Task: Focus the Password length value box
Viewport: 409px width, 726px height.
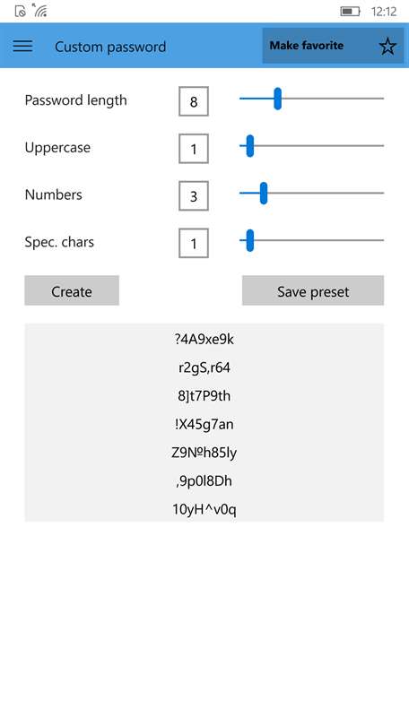Action: (194, 101)
